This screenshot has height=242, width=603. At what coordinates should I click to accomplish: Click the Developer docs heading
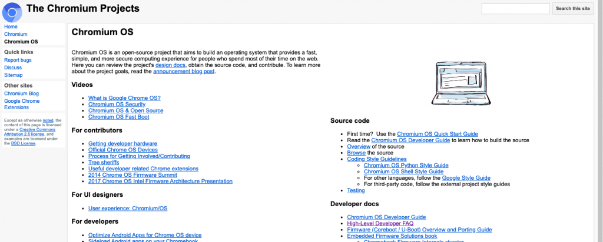[354, 204]
